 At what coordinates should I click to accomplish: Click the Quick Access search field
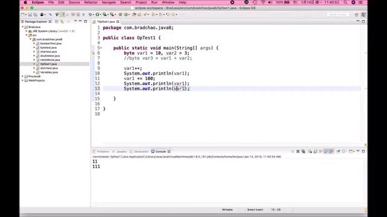(x=338, y=14)
